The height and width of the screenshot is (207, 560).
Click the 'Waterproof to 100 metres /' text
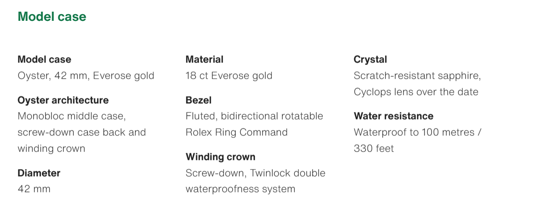coord(418,132)
